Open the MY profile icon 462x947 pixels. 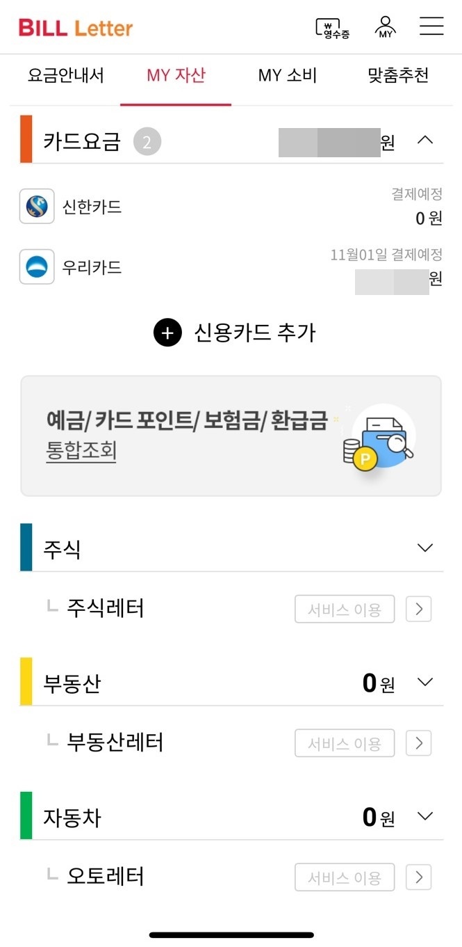tap(385, 26)
